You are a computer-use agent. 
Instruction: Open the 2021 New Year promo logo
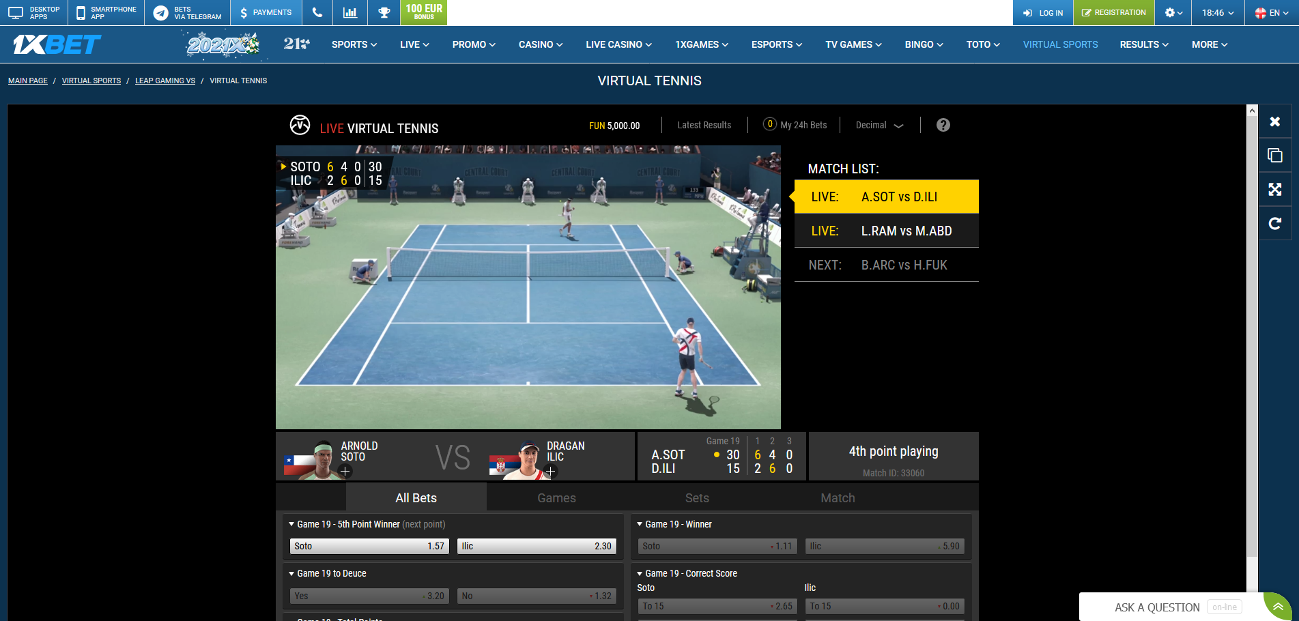click(x=223, y=45)
